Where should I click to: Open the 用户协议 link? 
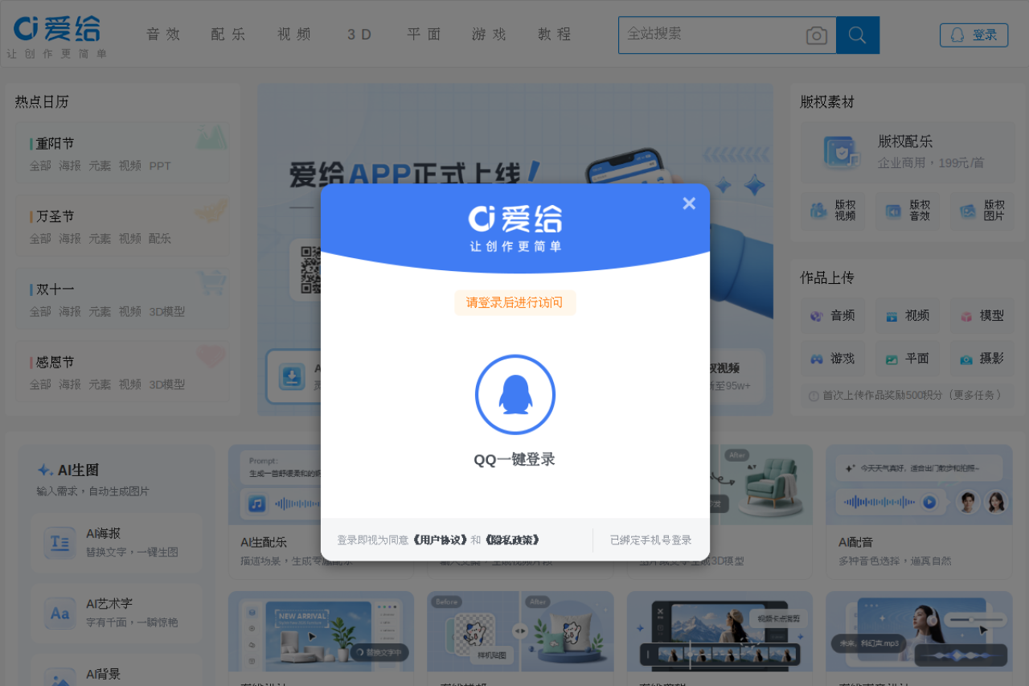click(x=441, y=540)
